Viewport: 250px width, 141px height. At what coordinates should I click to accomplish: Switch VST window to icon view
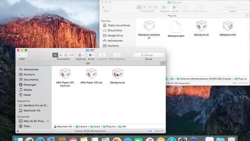(55, 55)
